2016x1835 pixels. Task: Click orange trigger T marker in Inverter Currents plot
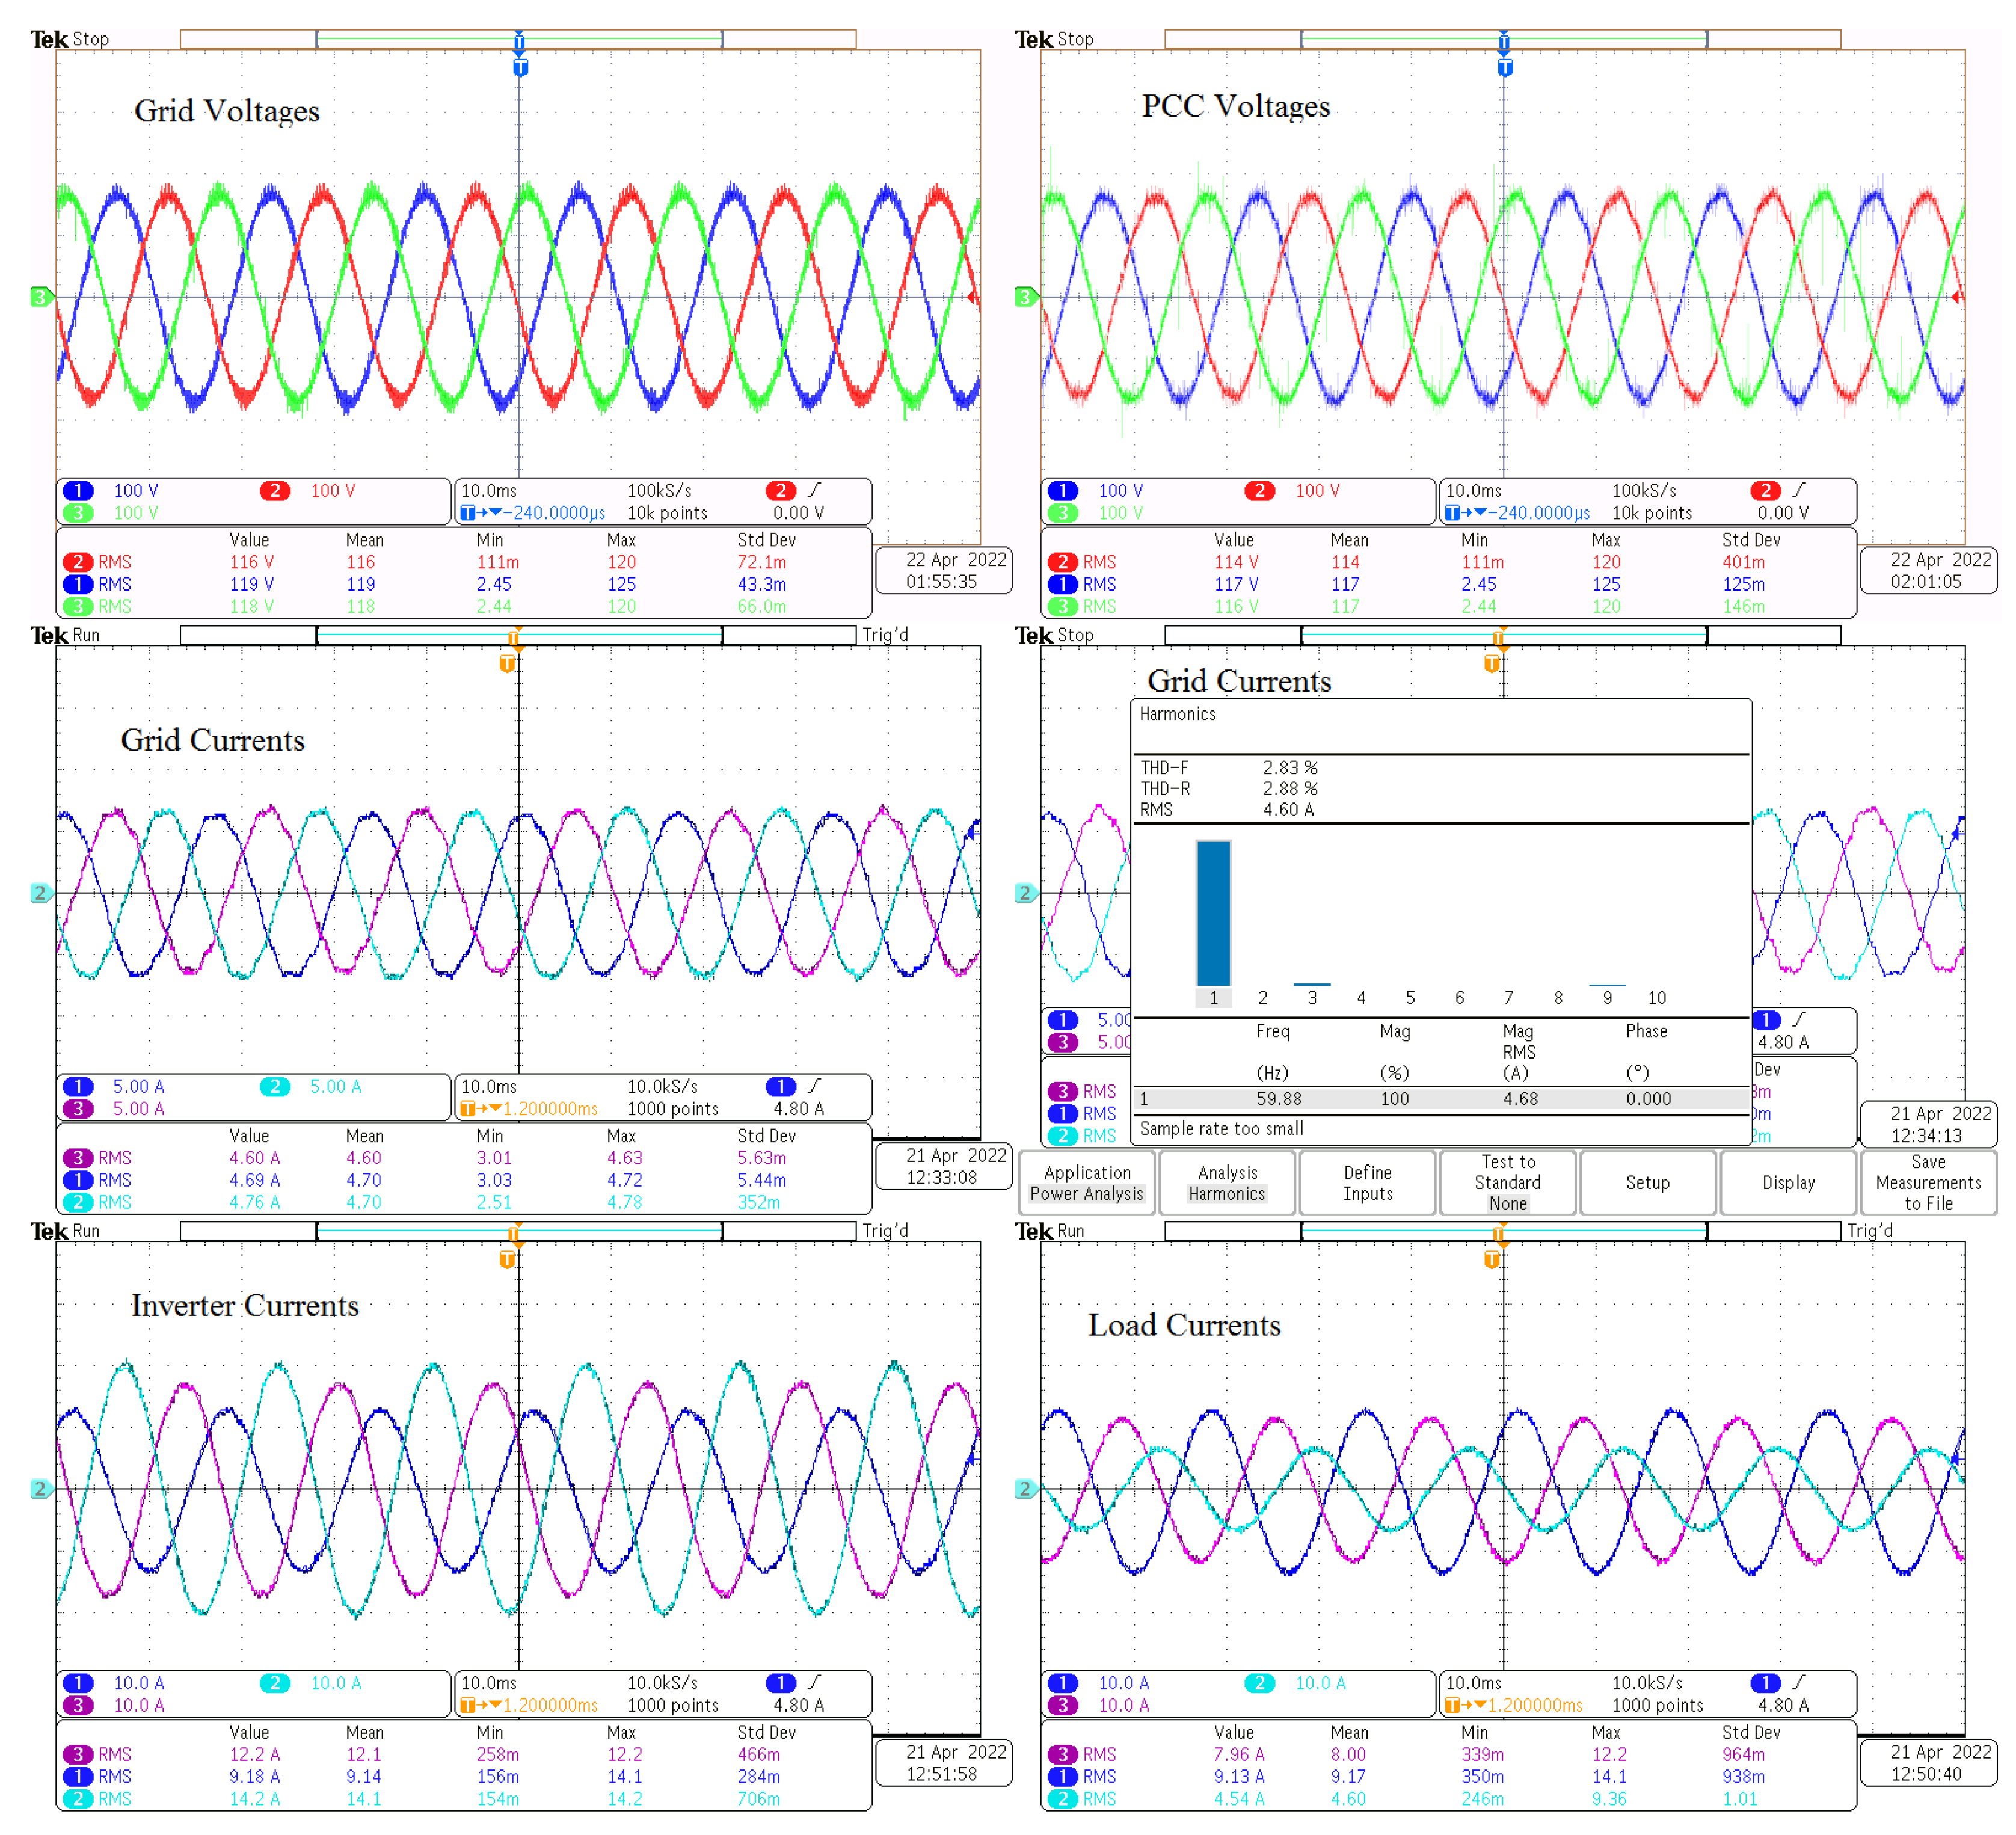(x=508, y=1260)
